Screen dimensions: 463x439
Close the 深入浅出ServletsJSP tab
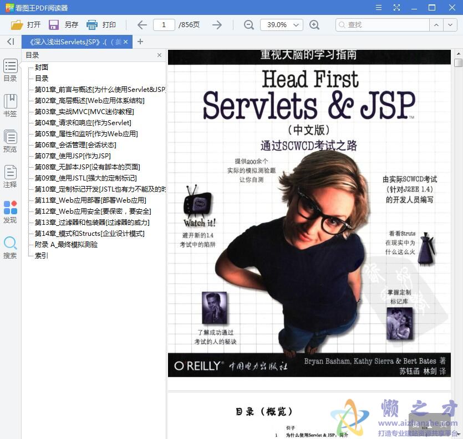tap(125, 42)
